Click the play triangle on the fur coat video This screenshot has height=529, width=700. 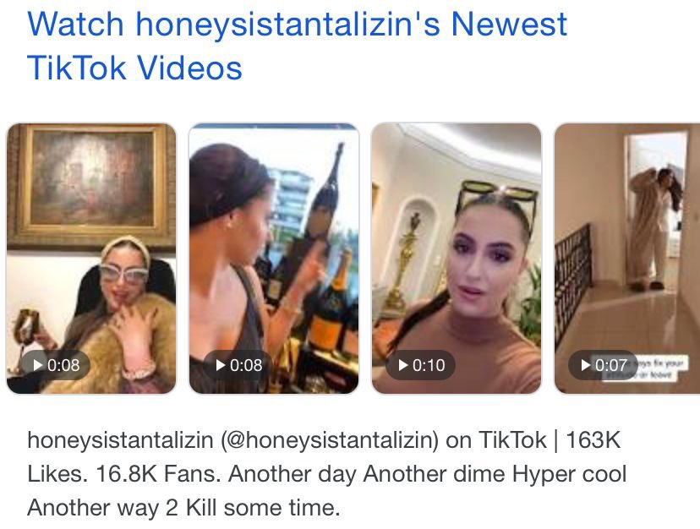coord(38,365)
